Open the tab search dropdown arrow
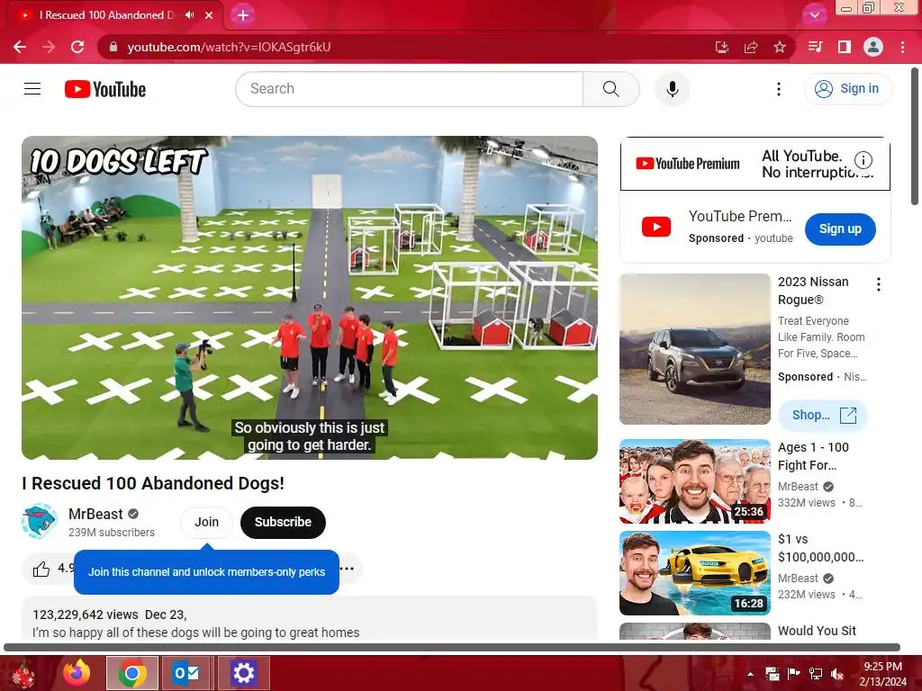The height and width of the screenshot is (691, 922). [x=814, y=15]
